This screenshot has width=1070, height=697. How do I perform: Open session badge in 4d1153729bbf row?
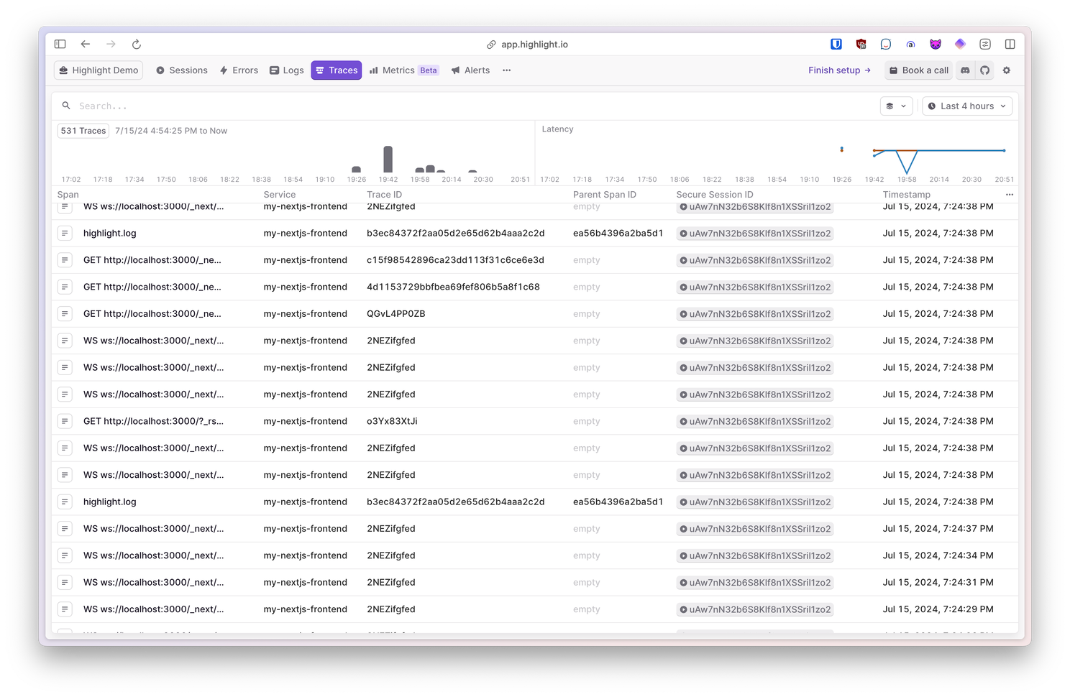click(x=755, y=287)
